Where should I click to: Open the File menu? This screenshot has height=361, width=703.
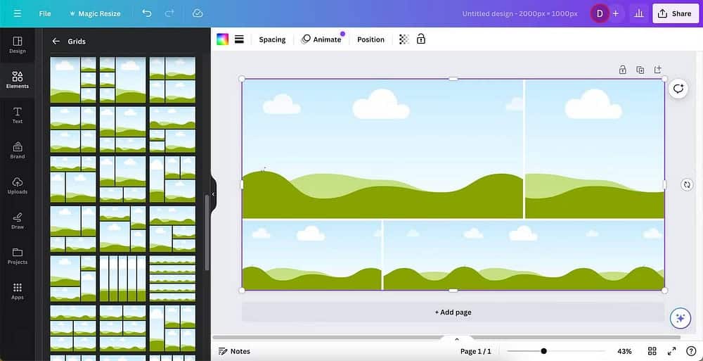point(45,13)
